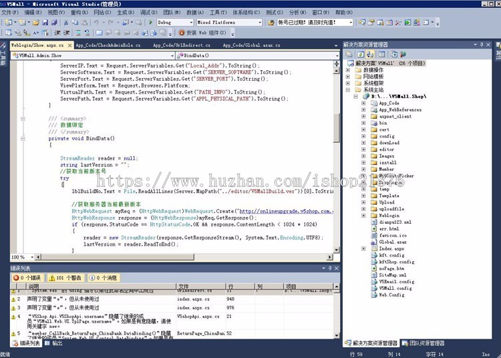
Task: Open VSMall.Admin.Show class dropdown
Action: tap(172, 55)
